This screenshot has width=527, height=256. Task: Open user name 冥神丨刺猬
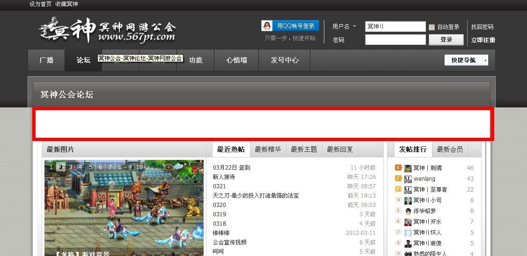pos(427,168)
